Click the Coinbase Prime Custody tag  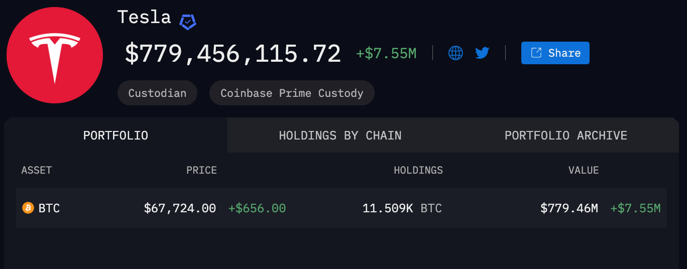click(292, 93)
